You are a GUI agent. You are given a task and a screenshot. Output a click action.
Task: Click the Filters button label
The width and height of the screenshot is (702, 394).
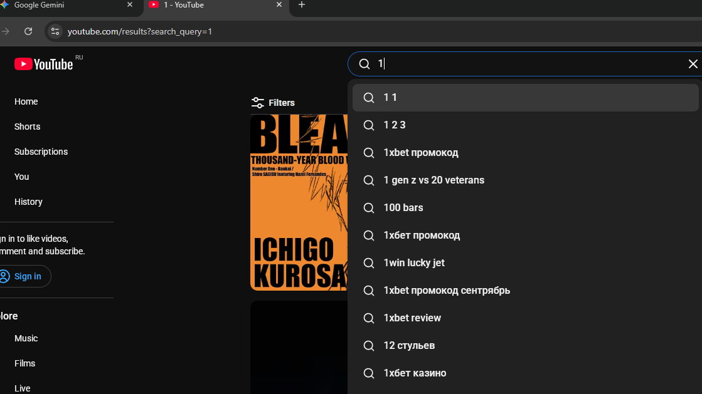click(x=282, y=103)
